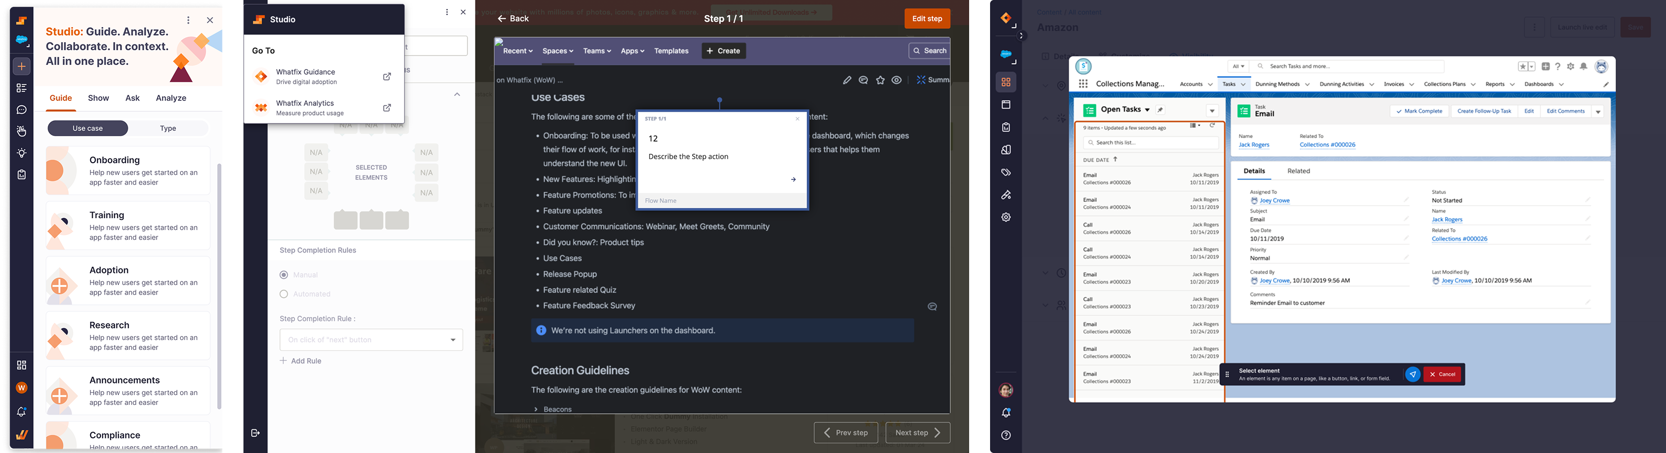Click the plus icon in left sidebar
The image size is (1666, 453).
pyautogui.click(x=21, y=66)
